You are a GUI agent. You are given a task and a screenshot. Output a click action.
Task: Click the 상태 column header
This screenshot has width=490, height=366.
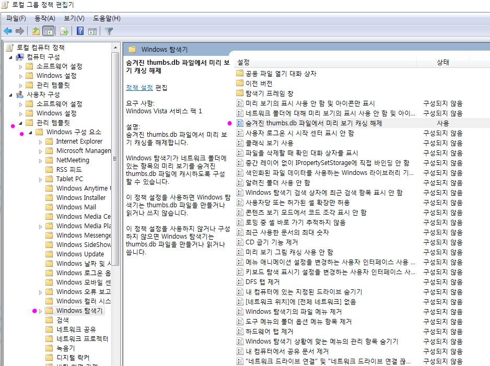tap(443, 63)
